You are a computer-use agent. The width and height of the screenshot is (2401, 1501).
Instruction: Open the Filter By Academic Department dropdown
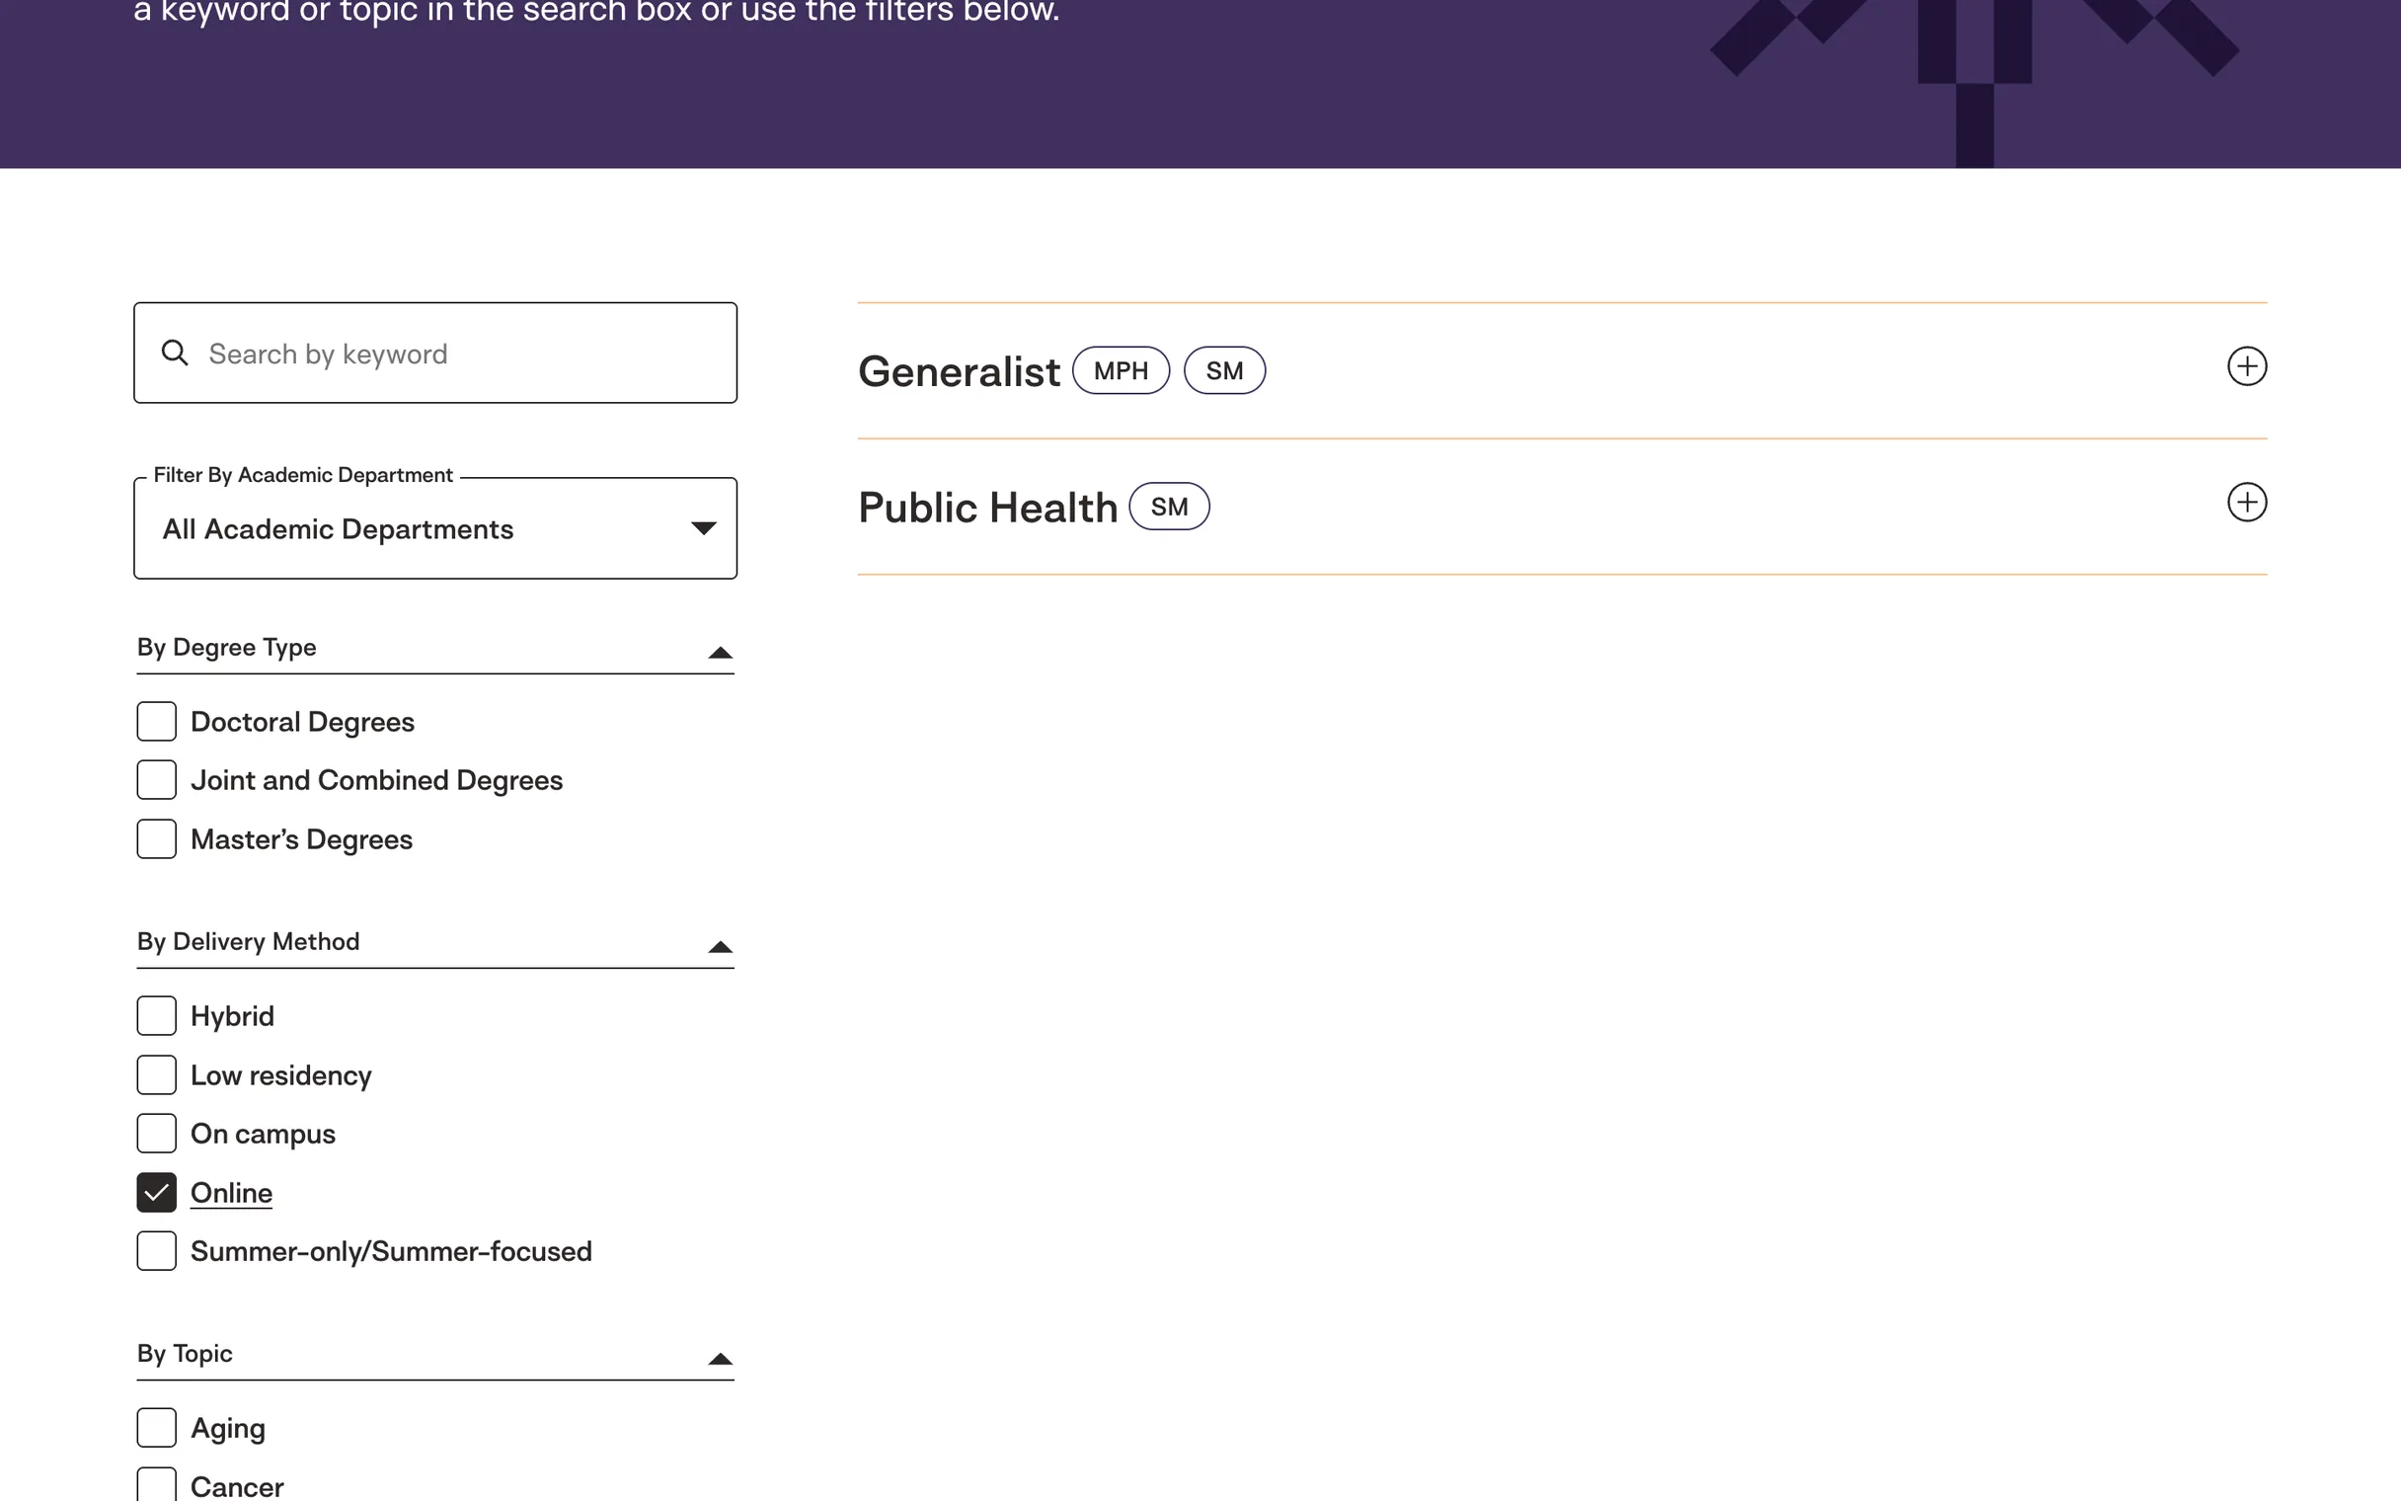435,528
